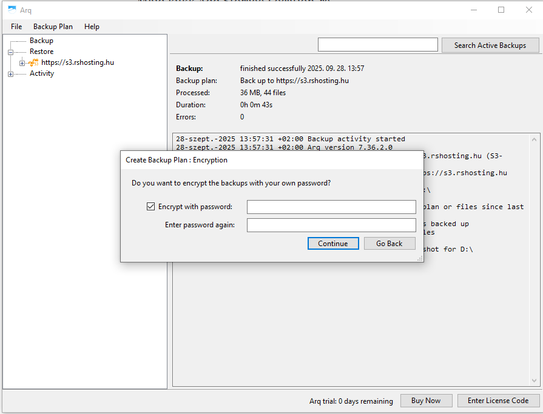Screen dimensions: 543x414
Task: Click the Search Active Backups button
Action: pos(490,45)
